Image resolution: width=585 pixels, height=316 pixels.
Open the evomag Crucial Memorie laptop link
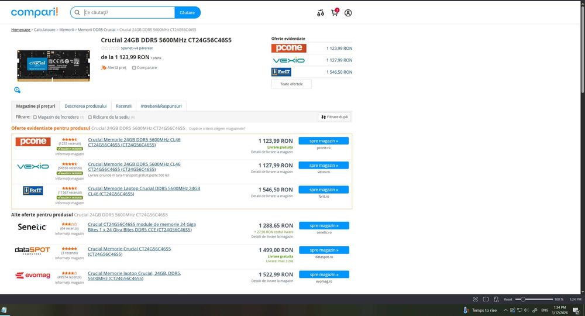[x=135, y=276]
